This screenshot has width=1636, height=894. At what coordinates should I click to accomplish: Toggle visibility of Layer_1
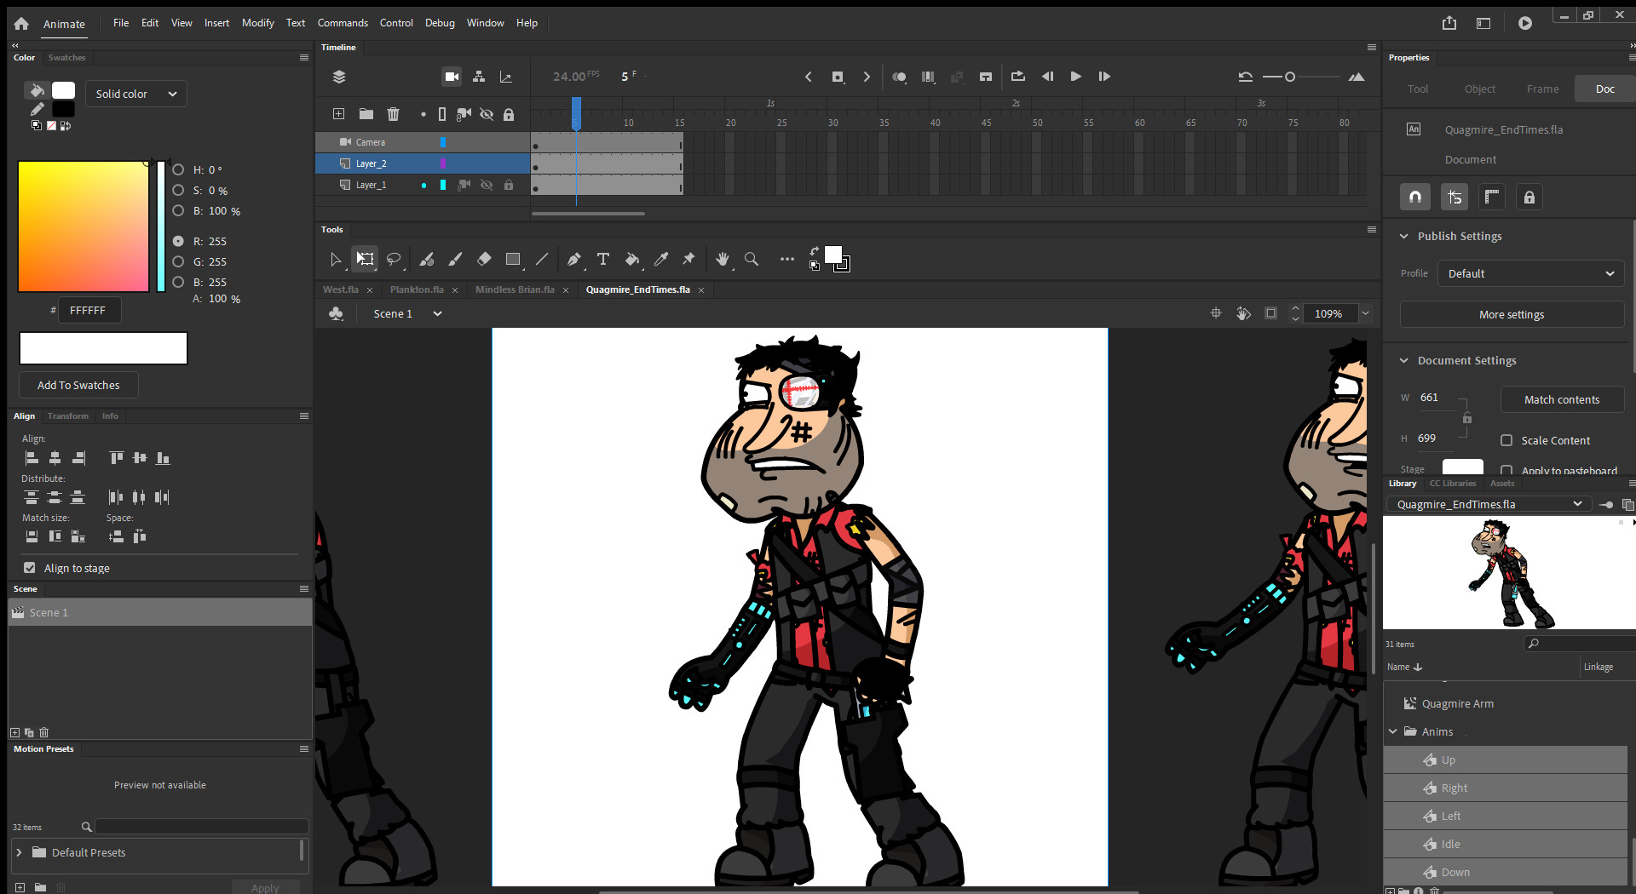coord(487,185)
